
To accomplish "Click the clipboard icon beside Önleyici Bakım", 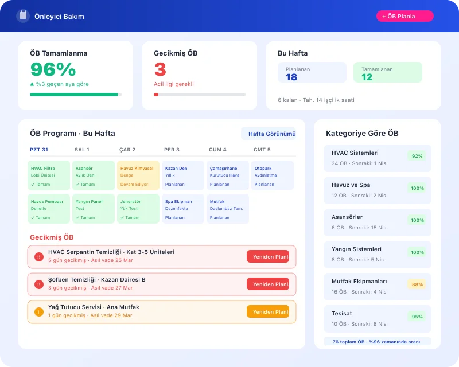I will click(23, 16).
